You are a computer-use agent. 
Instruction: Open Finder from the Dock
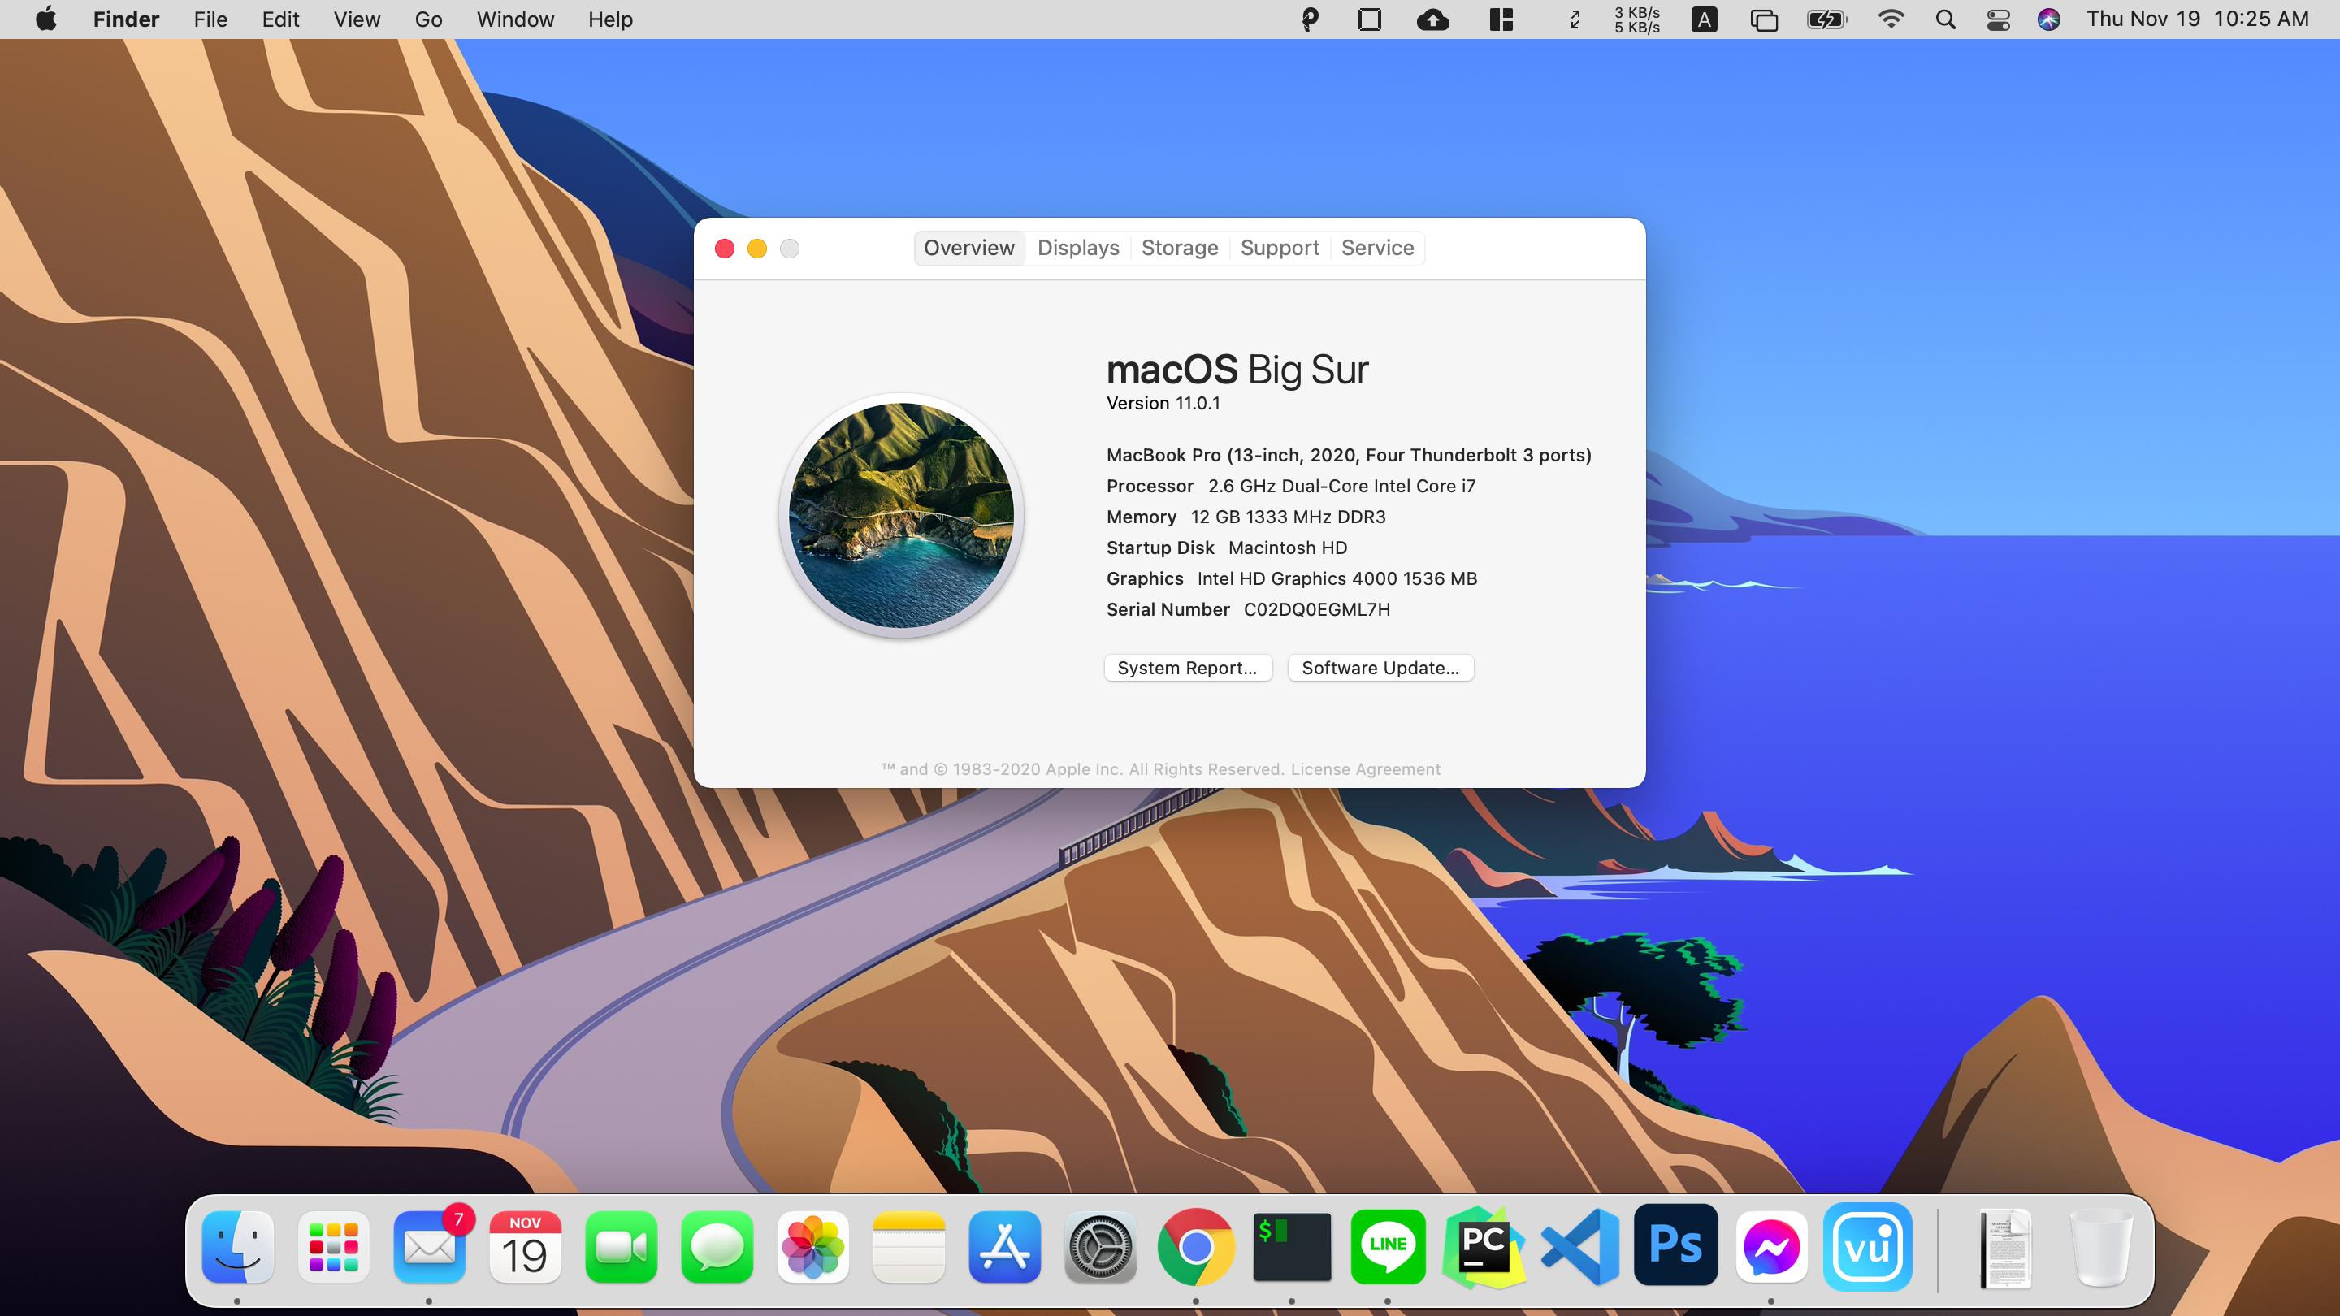click(x=238, y=1247)
